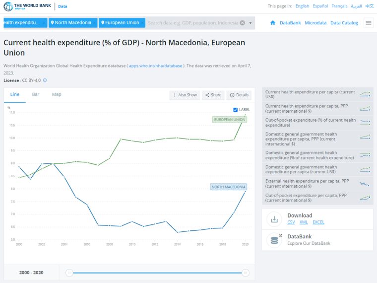This screenshot has height=283, width=377.
Task: Open the Also Show options menu
Action: click(x=185, y=95)
